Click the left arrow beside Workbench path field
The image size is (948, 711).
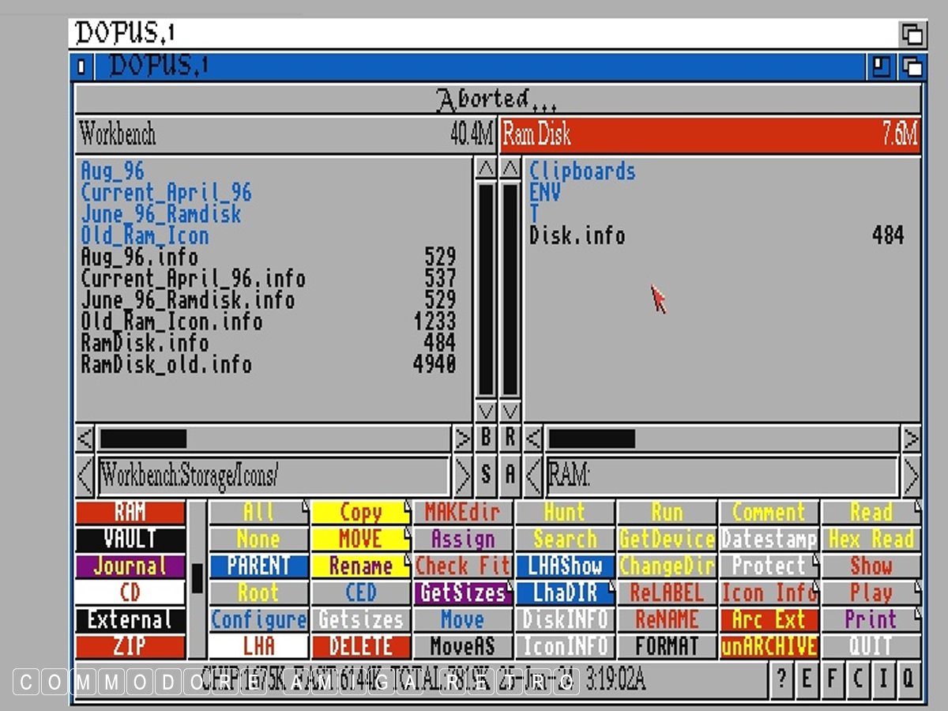pos(85,476)
